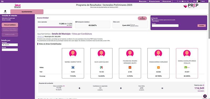Click Actas capturadas progress bar
The height and width of the screenshot is (99, 210).
click(55, 27)
